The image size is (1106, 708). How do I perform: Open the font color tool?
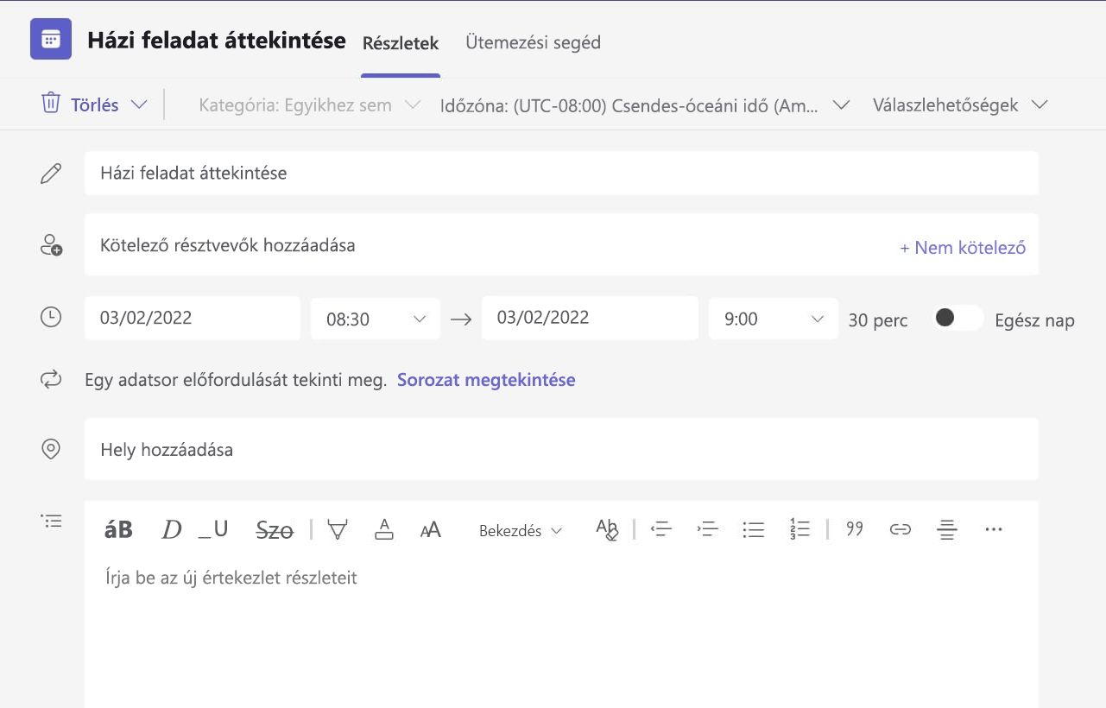(x=384, y=529)
